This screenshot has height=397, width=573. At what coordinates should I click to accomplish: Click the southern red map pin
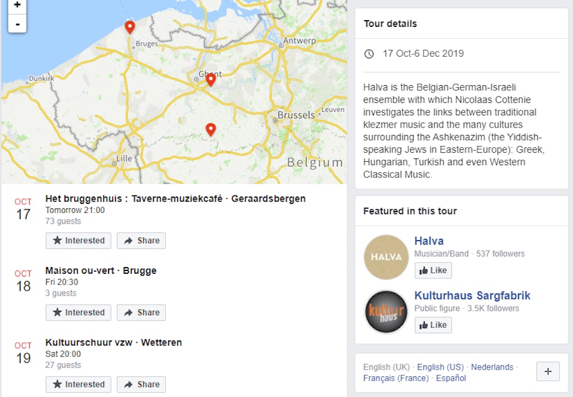pos(210,129)
